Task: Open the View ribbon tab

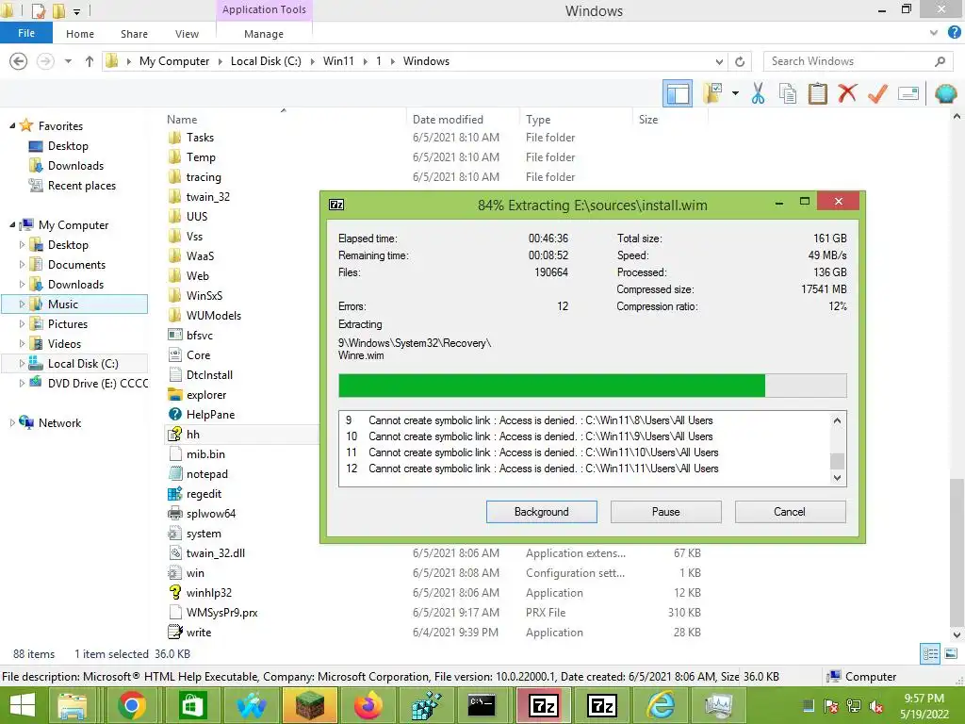Action: pyautogui.click(x=187, y=34)
